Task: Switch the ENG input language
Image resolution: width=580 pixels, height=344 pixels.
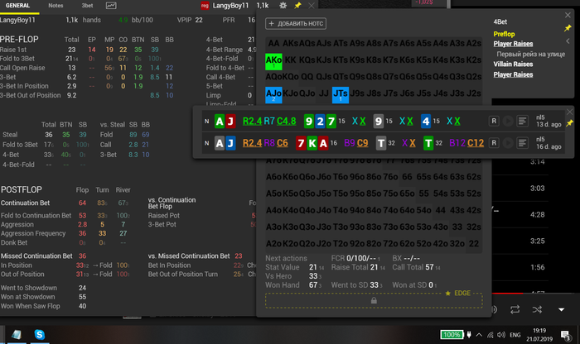Action: coord(515,335)
